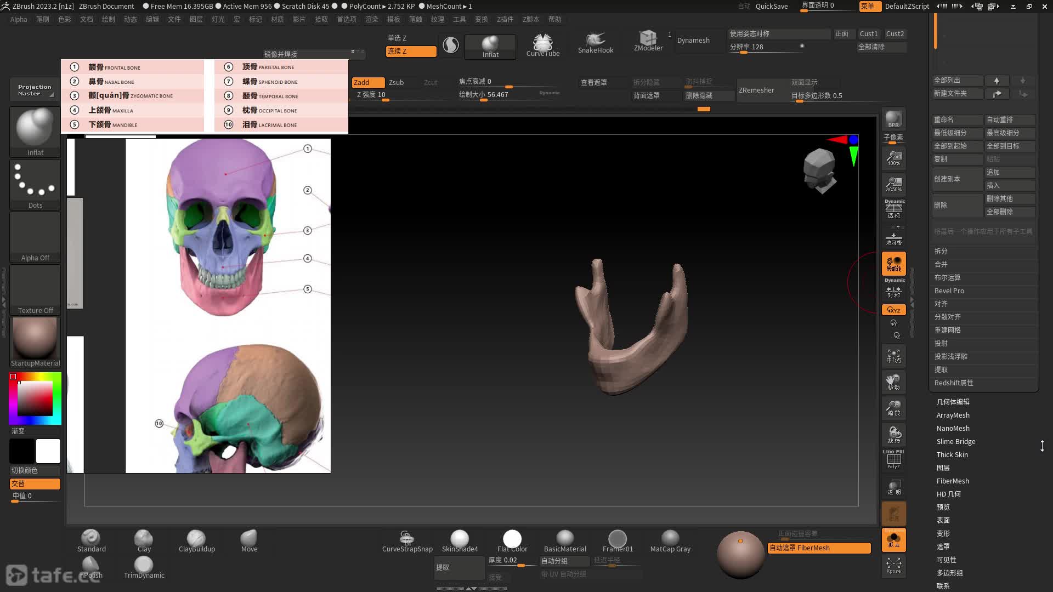
Task: Toggle local rotation (局部转) icon
Action: [x=893, y=264]
